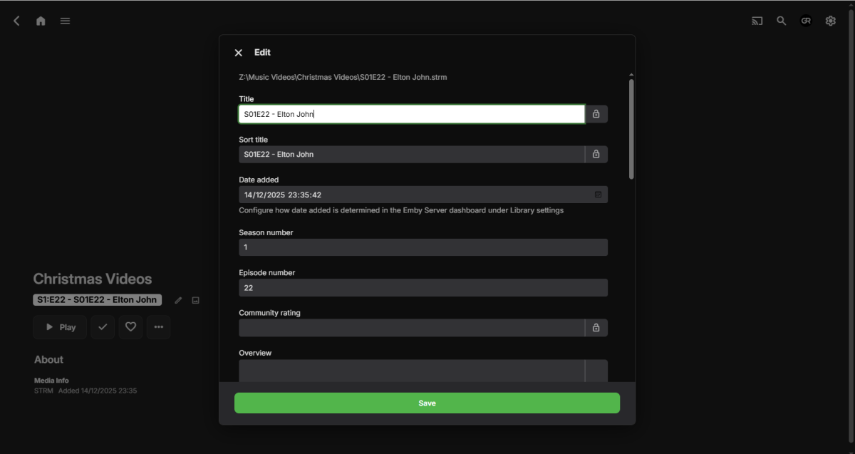Open the navigation drawer menu
The image size is (855, 454).
click(x=65, y=21)
